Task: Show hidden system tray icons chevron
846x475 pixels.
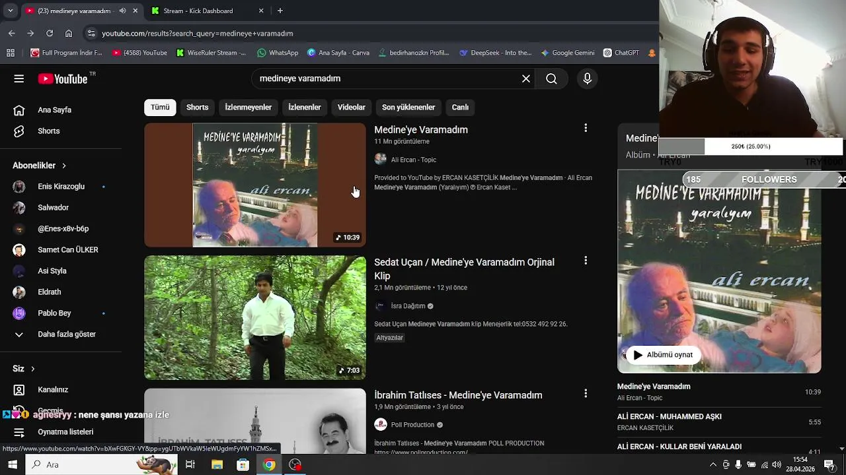Action: 712,464
